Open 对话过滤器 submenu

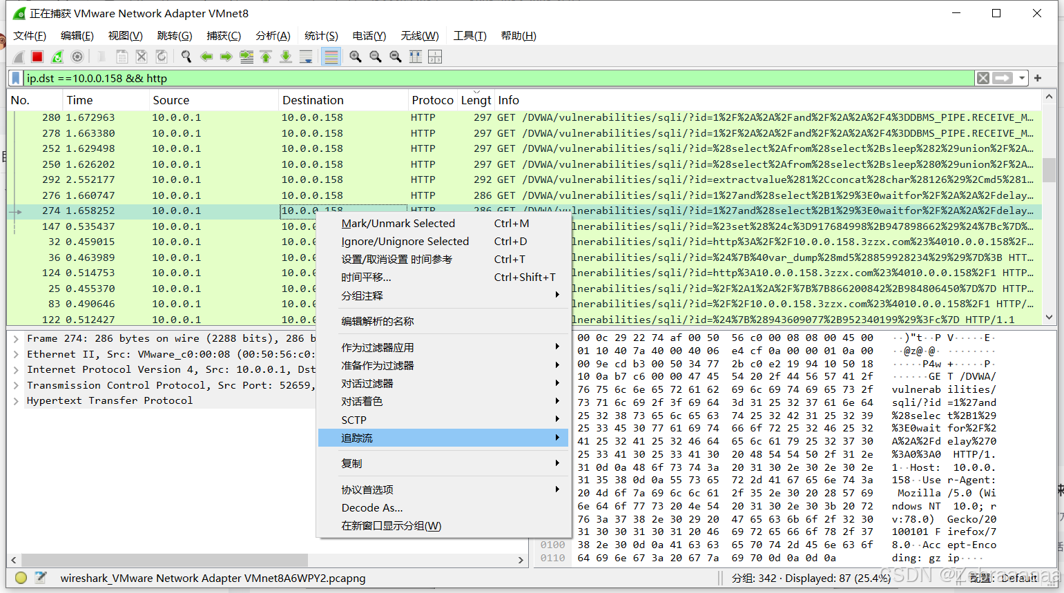pyautogui.click(x=443, y=383)
